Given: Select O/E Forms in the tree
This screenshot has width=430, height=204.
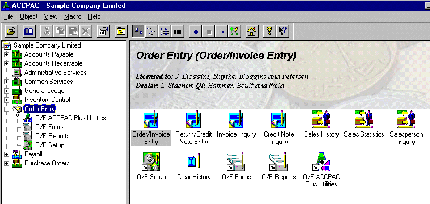Looking at the screenshot, I should 50,127.
